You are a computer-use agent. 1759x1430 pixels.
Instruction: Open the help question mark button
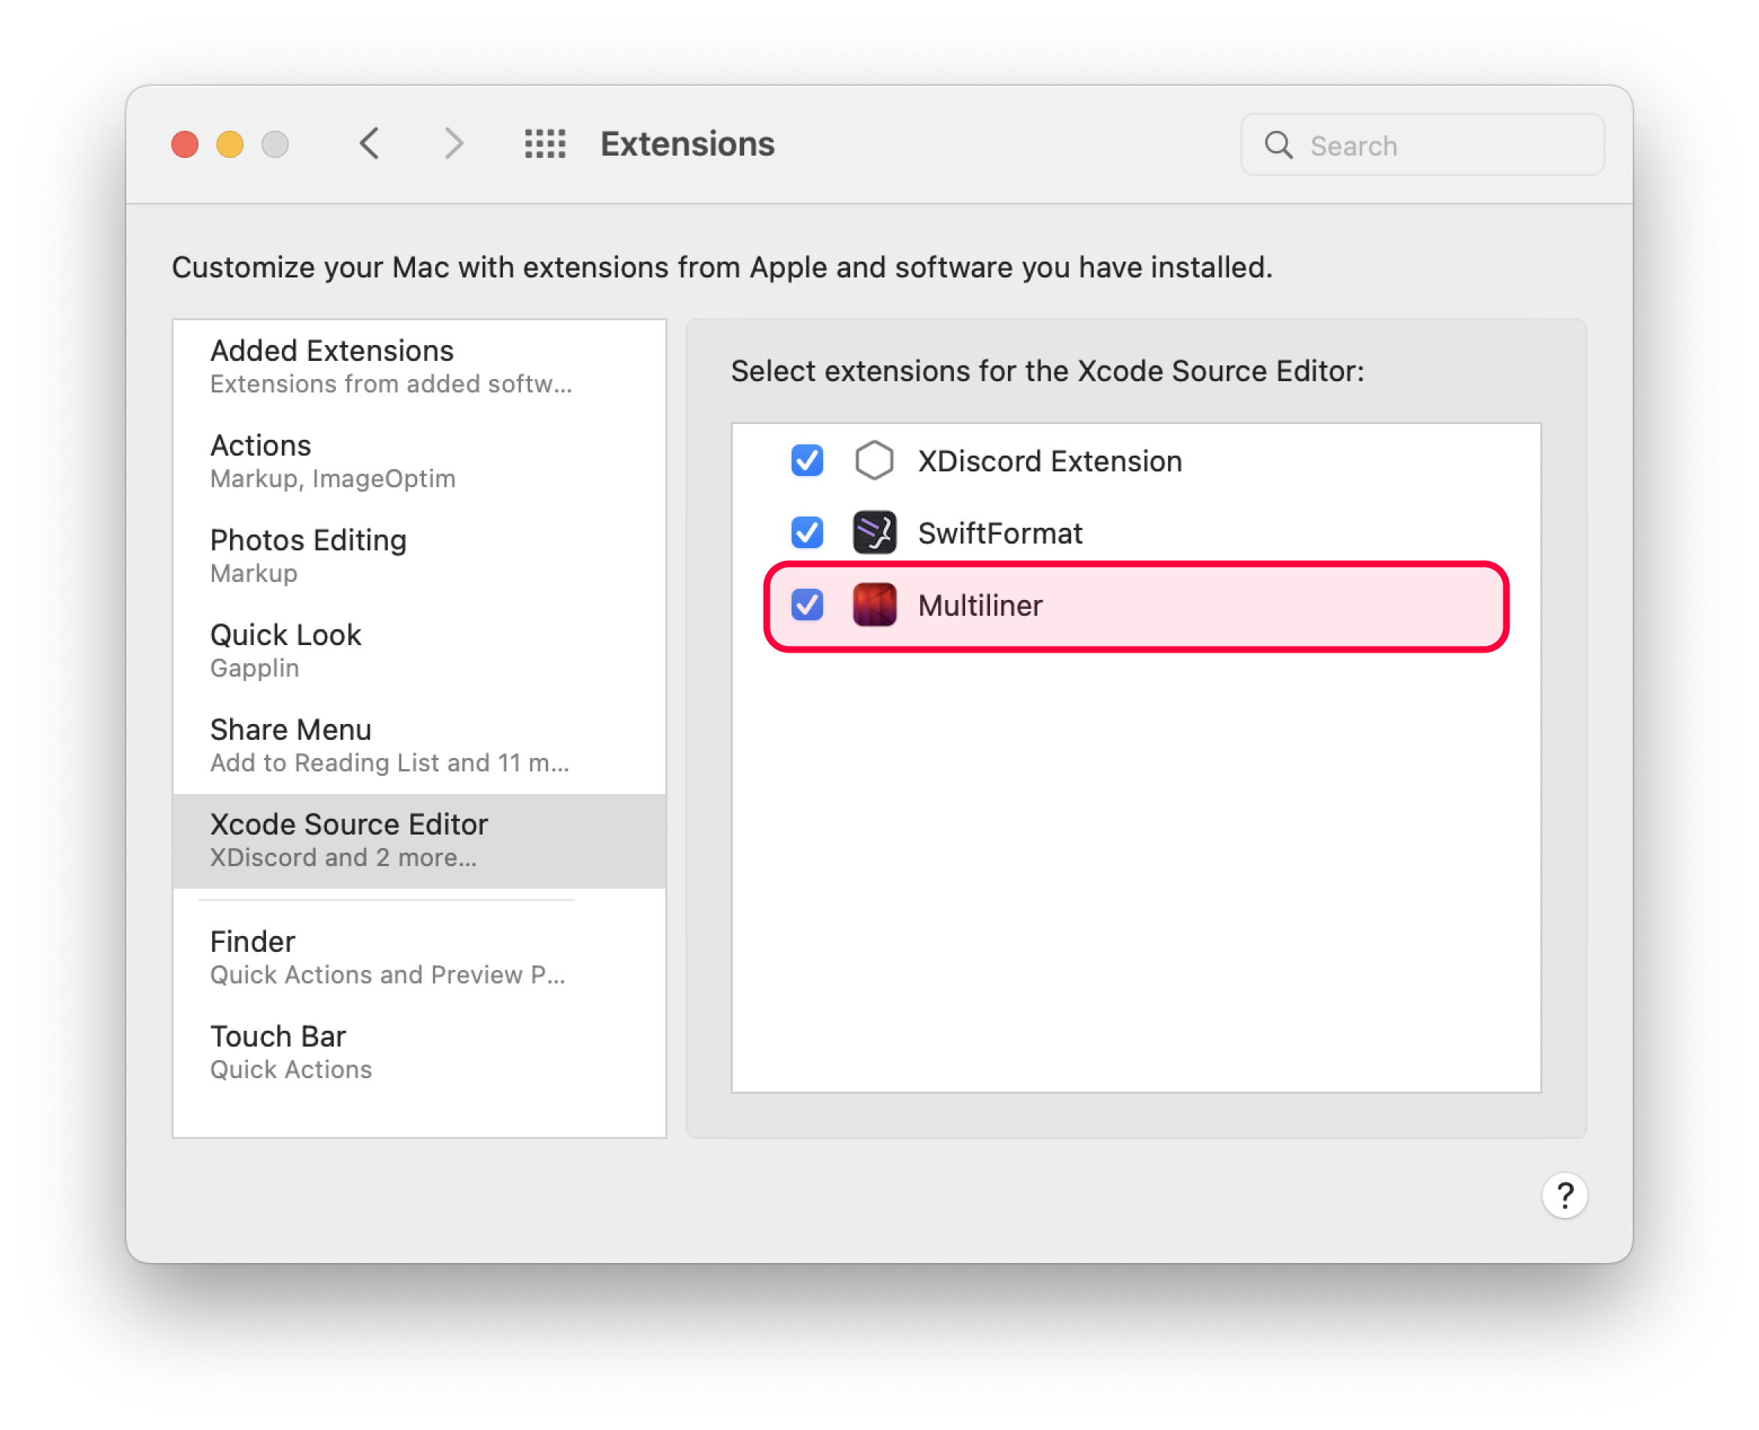(x=1564, y=1195)
